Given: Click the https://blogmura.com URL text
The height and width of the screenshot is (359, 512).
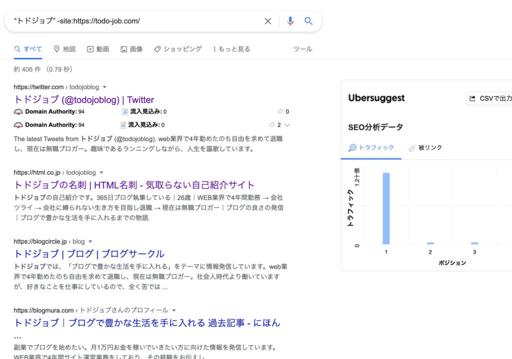Looking at the screenshot, I should tap(44, 310).
